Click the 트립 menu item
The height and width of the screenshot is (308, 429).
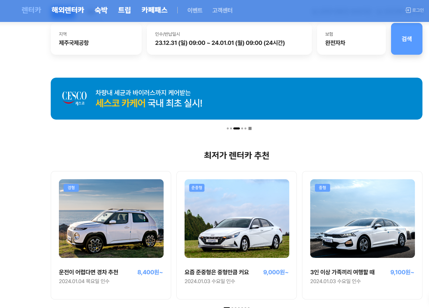[x=124, y=10]
